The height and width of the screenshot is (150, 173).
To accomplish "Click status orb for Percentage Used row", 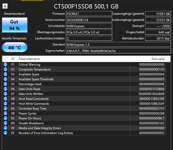I will [5, 84].
